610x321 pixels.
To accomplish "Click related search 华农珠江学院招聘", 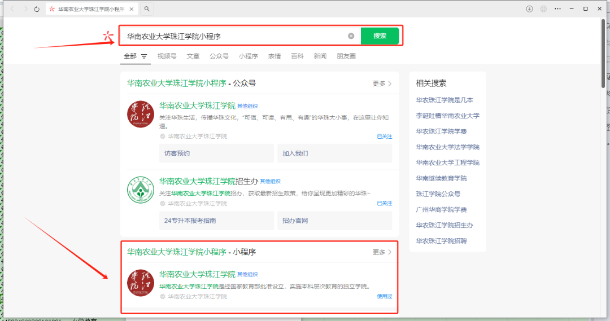I will click(441, 241).
